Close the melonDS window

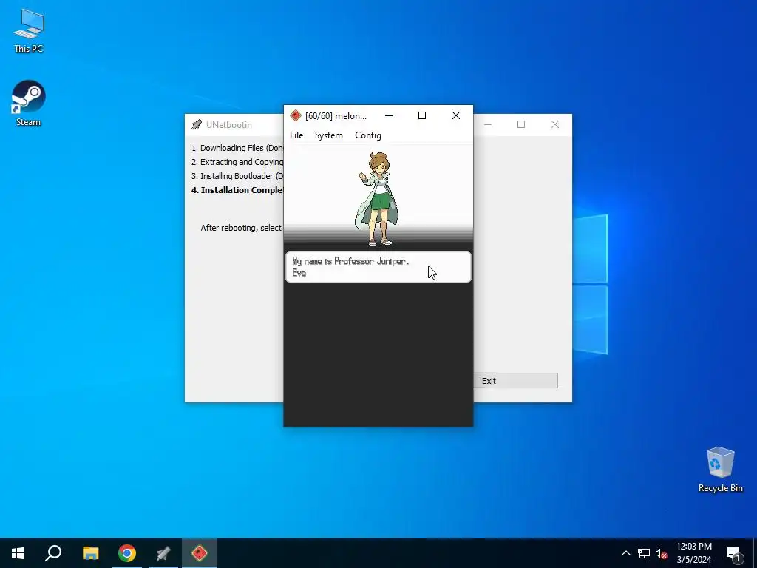[455, 116]
